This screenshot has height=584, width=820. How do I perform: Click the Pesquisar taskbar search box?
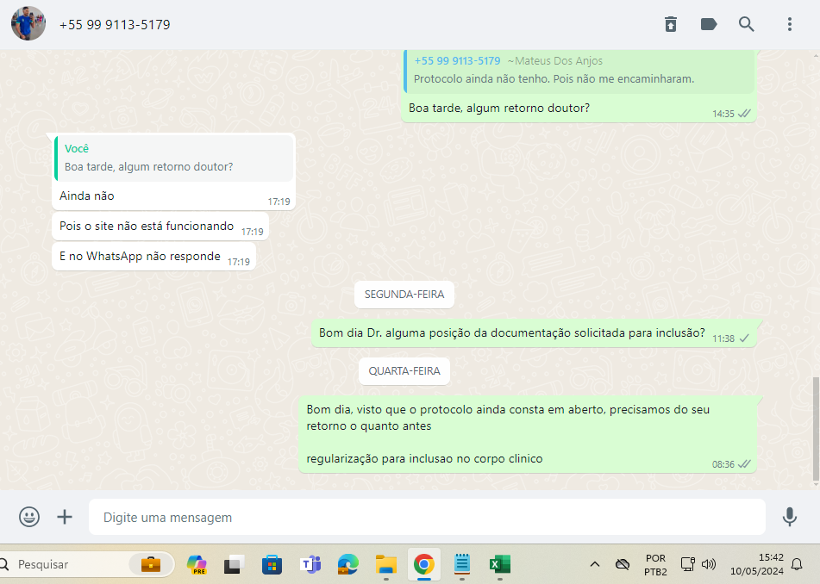[x=69, y=564]
